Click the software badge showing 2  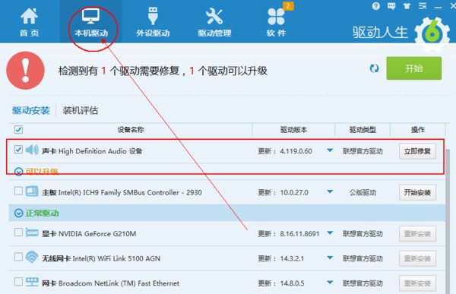(x=288, y=6)
